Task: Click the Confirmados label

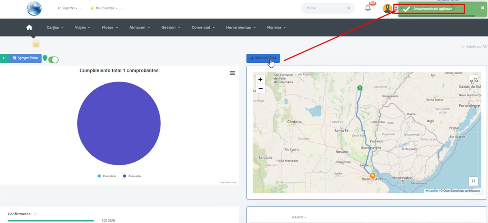Action: pos(19,214)
